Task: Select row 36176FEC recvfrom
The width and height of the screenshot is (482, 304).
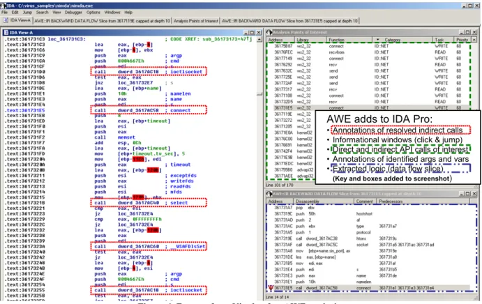Action: click(368, 52)
